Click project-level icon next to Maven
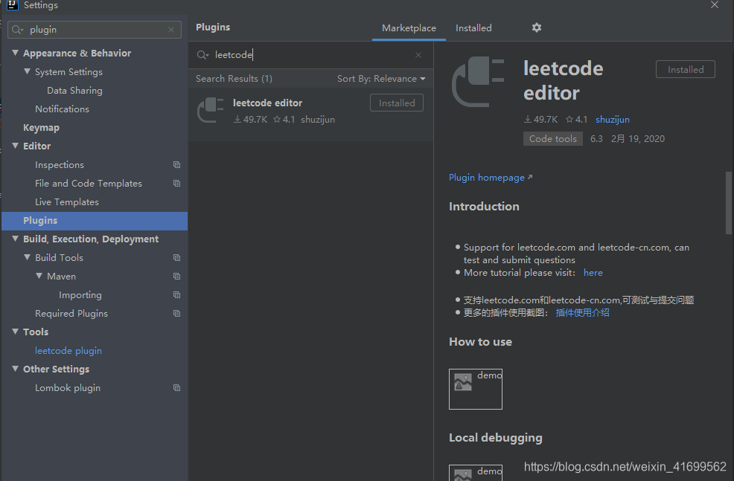Screen dimensions: 734x481 [x=176, y=277]
